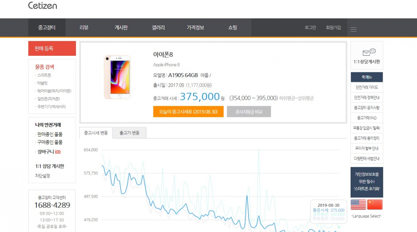The image size is (417, 232).
Task: Open the 1:1 상담게시판 envelope icon
Action: coord(367,53)
